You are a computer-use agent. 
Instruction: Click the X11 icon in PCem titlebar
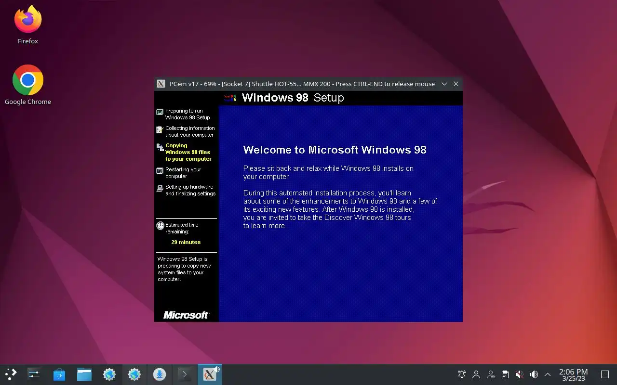tap(161, 84)
